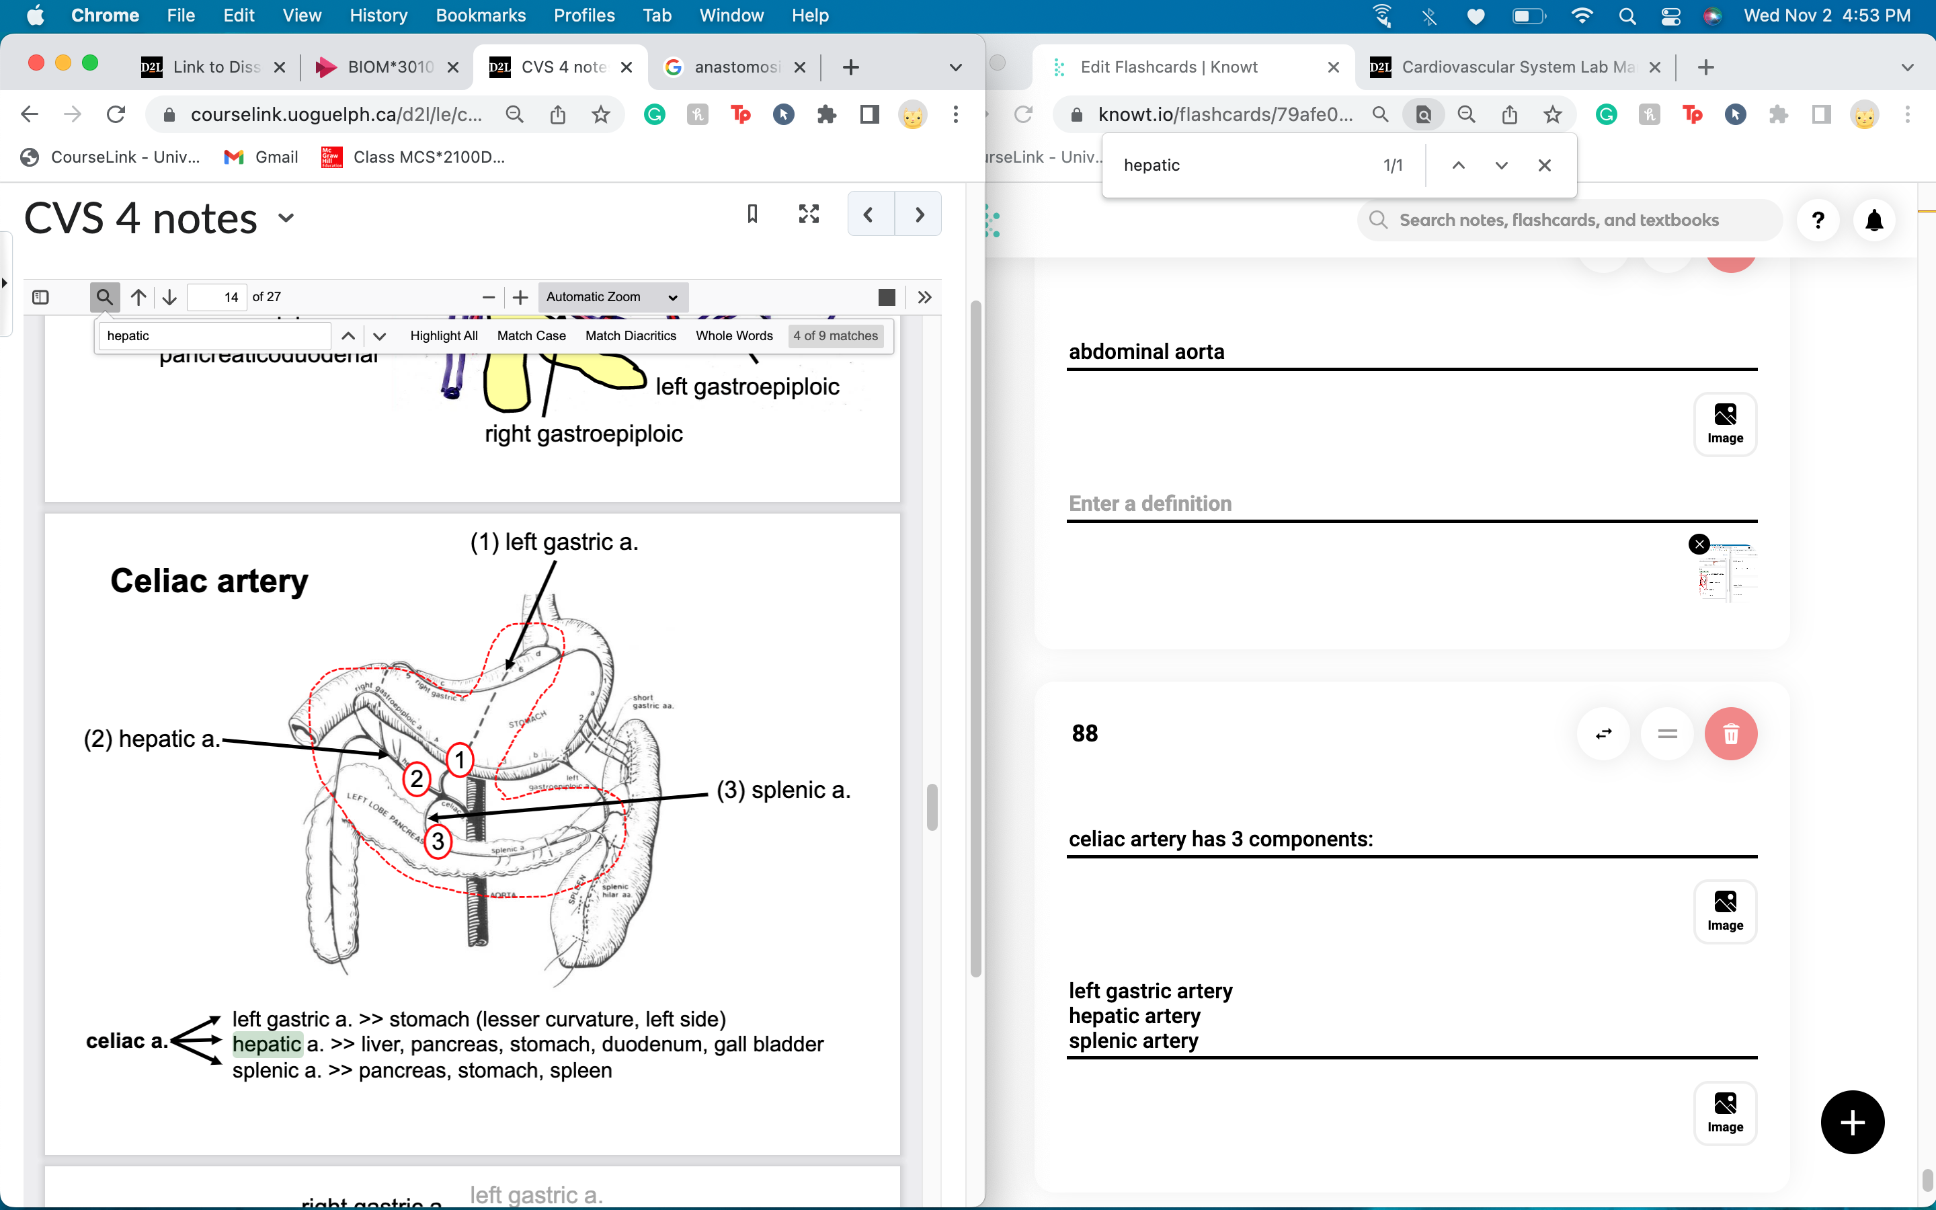This screenshot has width=1936, height=1210.
Task: Toggle Whole Words in PDF search
Action: coord(733,336)
